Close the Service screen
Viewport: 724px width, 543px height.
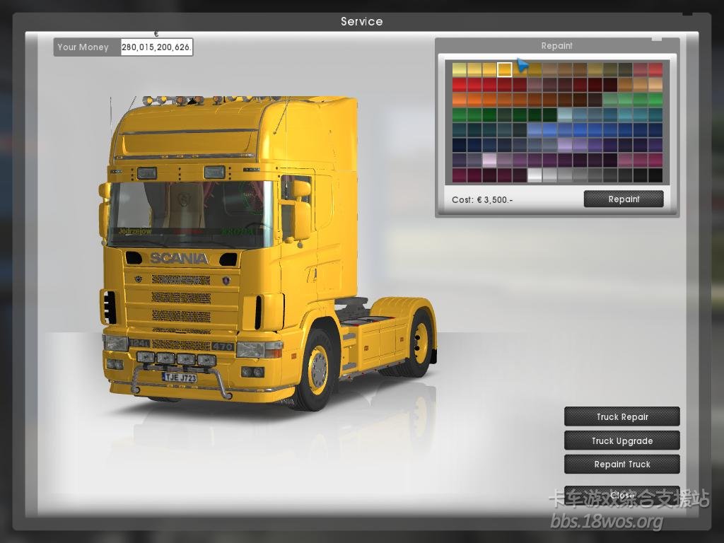pos(621,495)
